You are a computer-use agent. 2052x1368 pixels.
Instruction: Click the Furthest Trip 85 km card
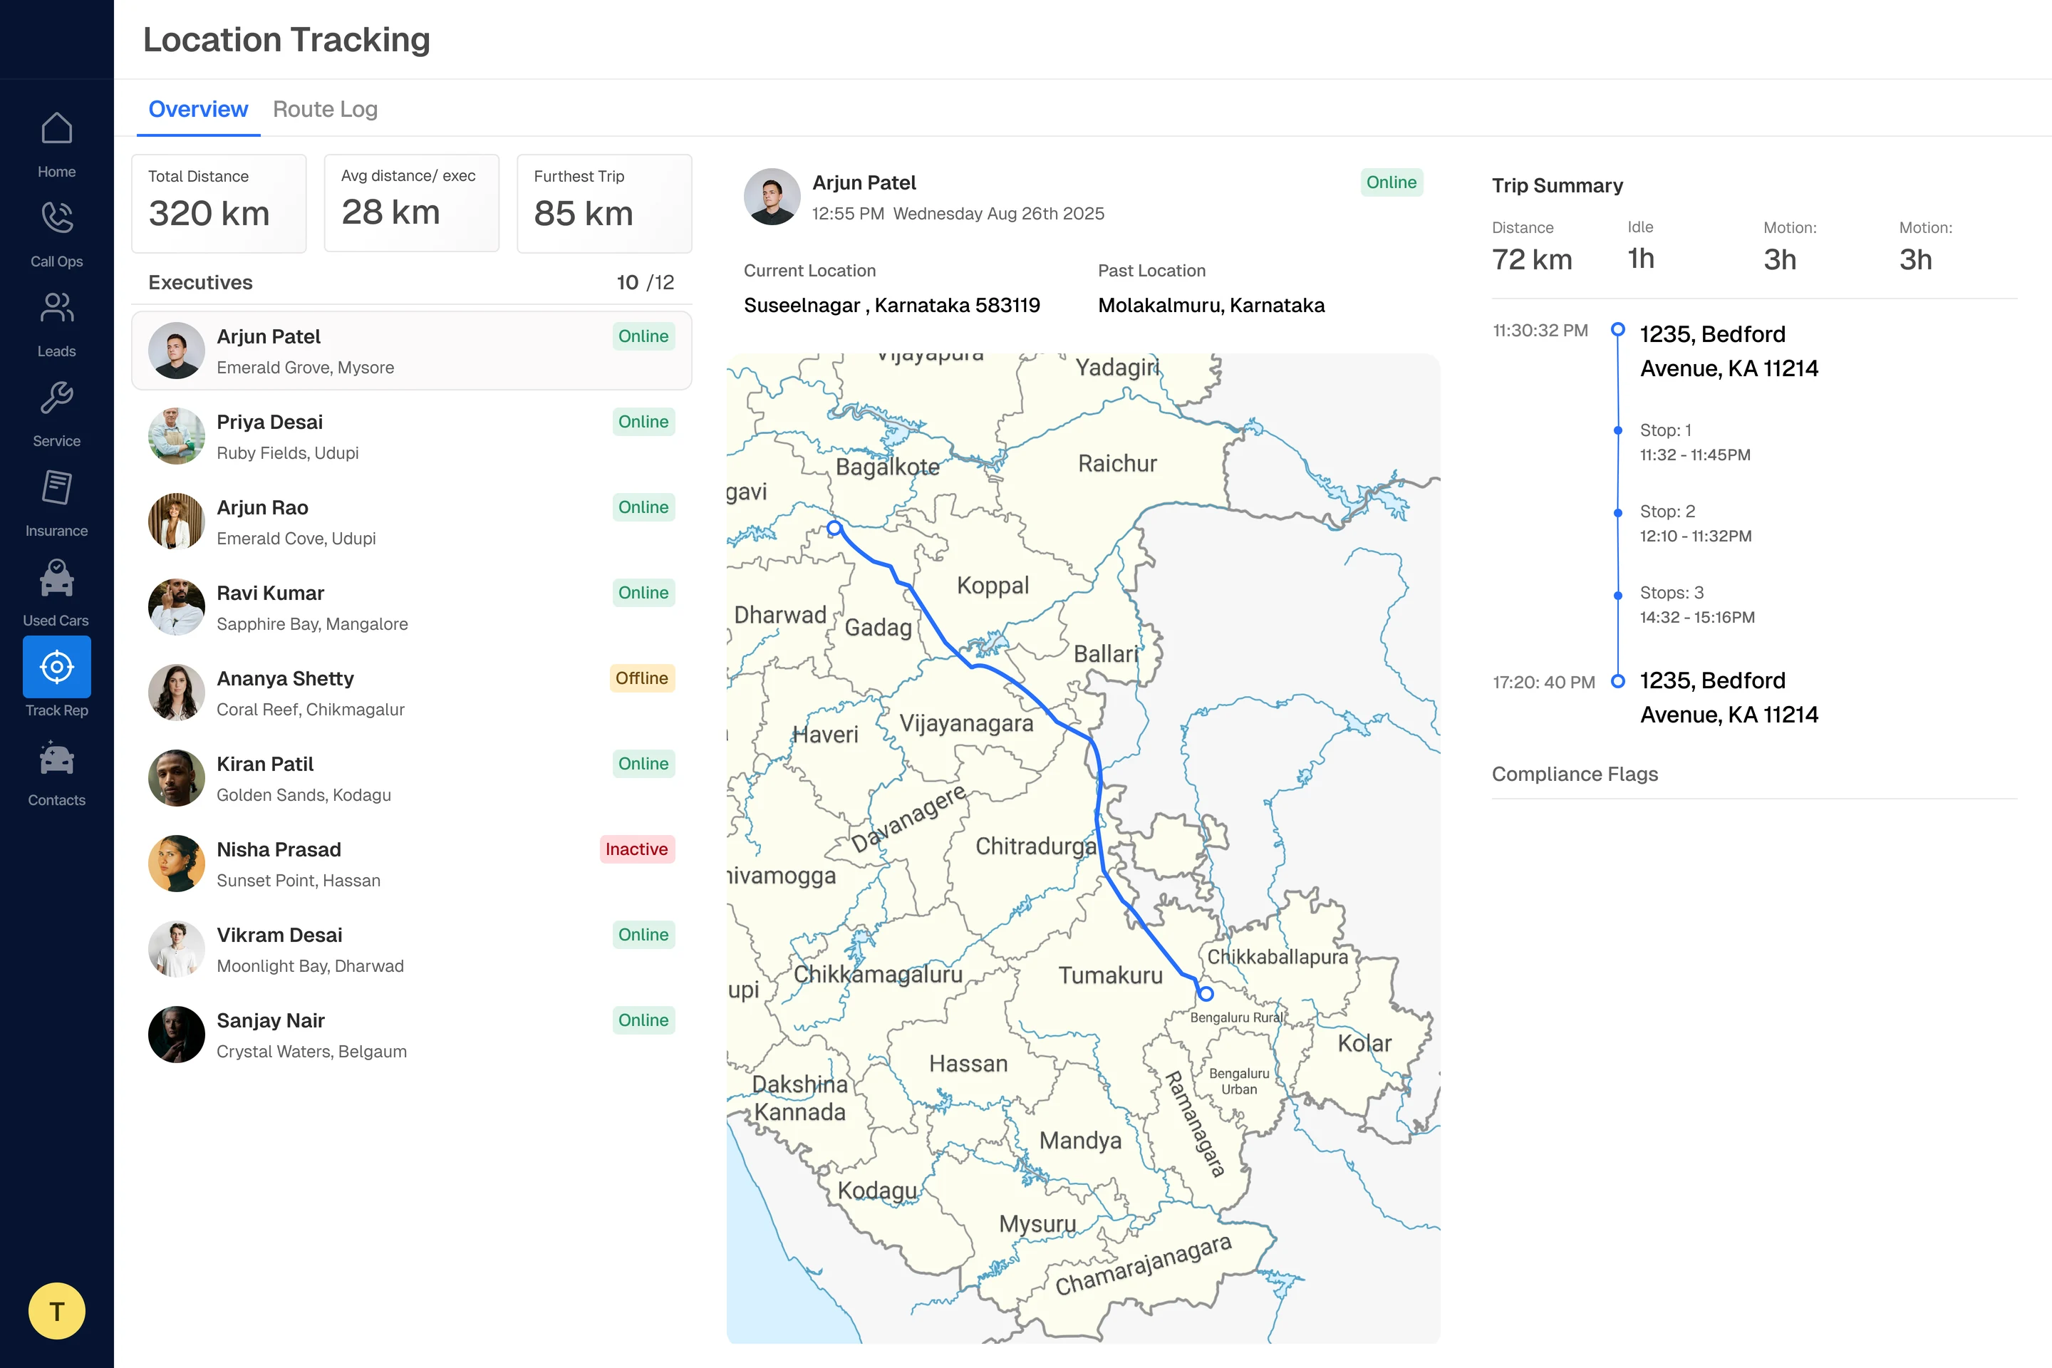pyautogui.click(x=605, y=203)
